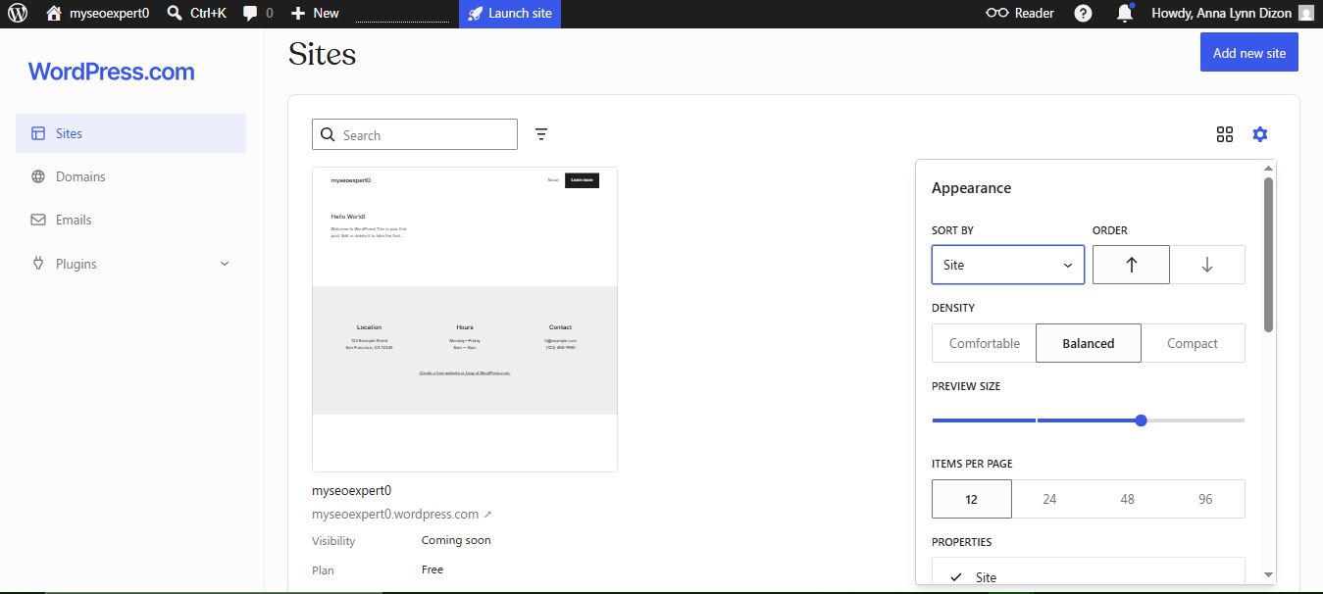Expand the Plugins chevron
Screen dimensions: 1323x594
(225, 264)
